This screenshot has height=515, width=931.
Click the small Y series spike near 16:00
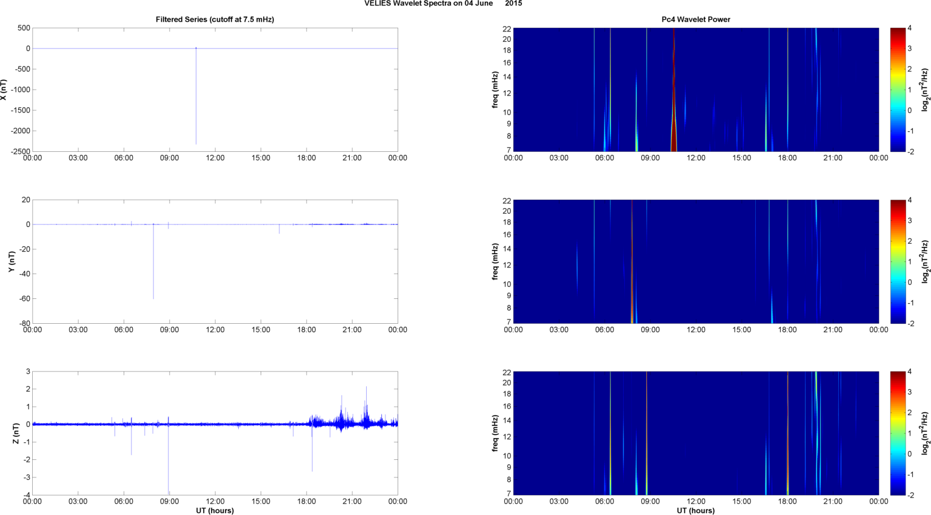[279, 229]
